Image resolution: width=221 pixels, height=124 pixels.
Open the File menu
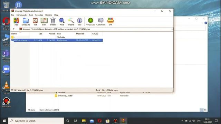13,15
